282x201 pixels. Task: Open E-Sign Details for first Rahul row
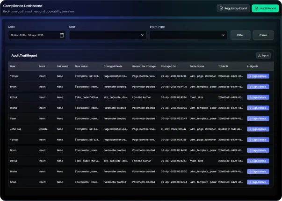258,97
